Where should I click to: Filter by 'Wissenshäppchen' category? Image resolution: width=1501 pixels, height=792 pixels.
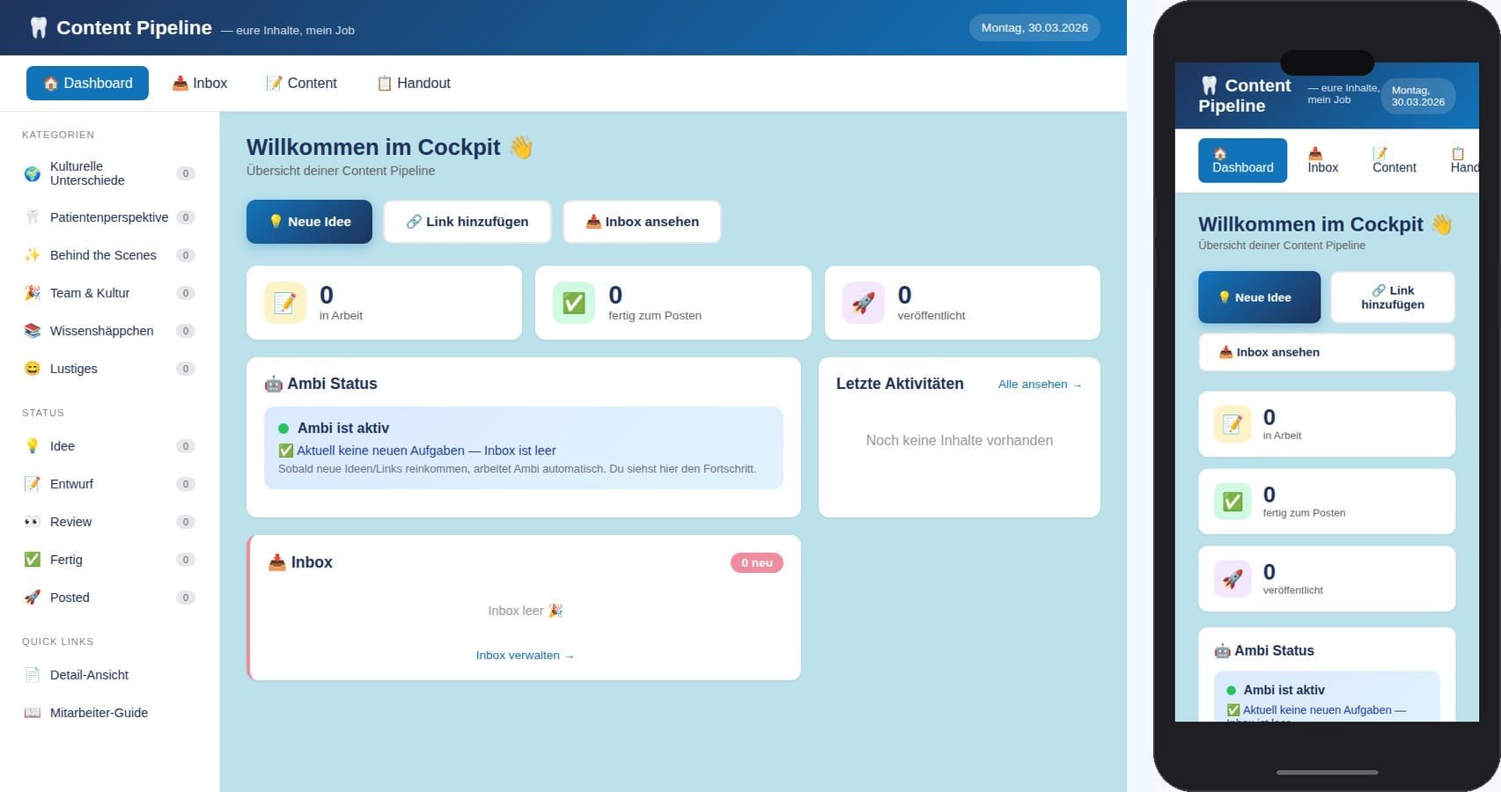click(x=108, y=331)
